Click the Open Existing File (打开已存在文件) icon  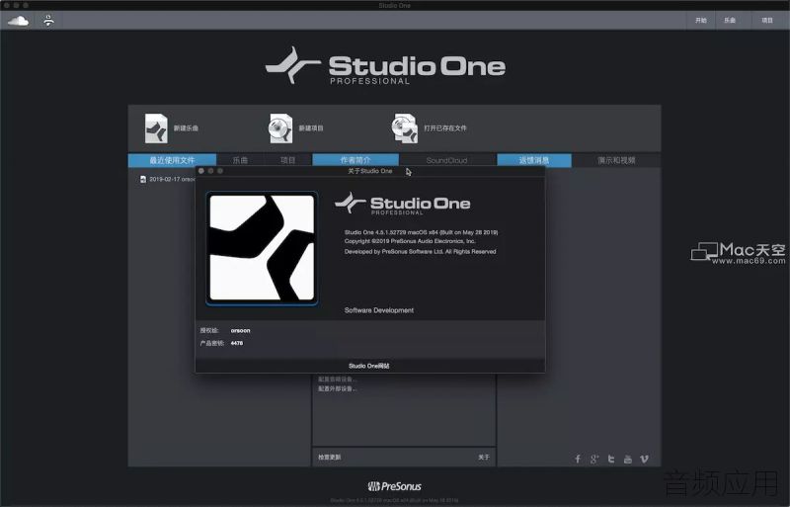point(405,128)
